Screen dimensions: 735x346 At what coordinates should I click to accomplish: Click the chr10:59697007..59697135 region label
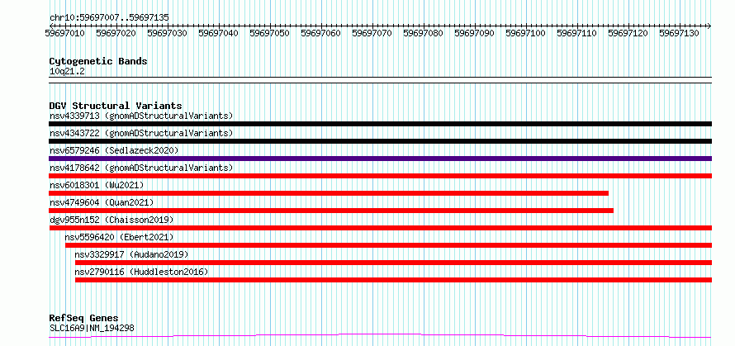[x=109, y=18]
